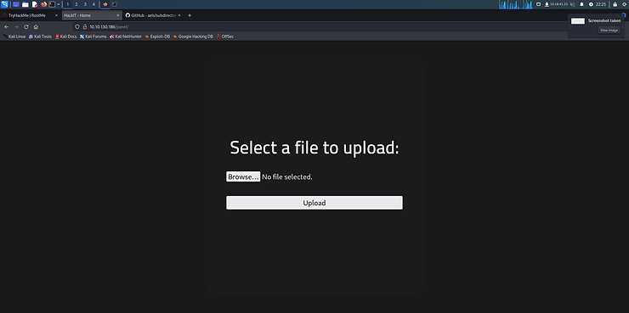Click the 22:25 clock in the panel

pos(601,4)
